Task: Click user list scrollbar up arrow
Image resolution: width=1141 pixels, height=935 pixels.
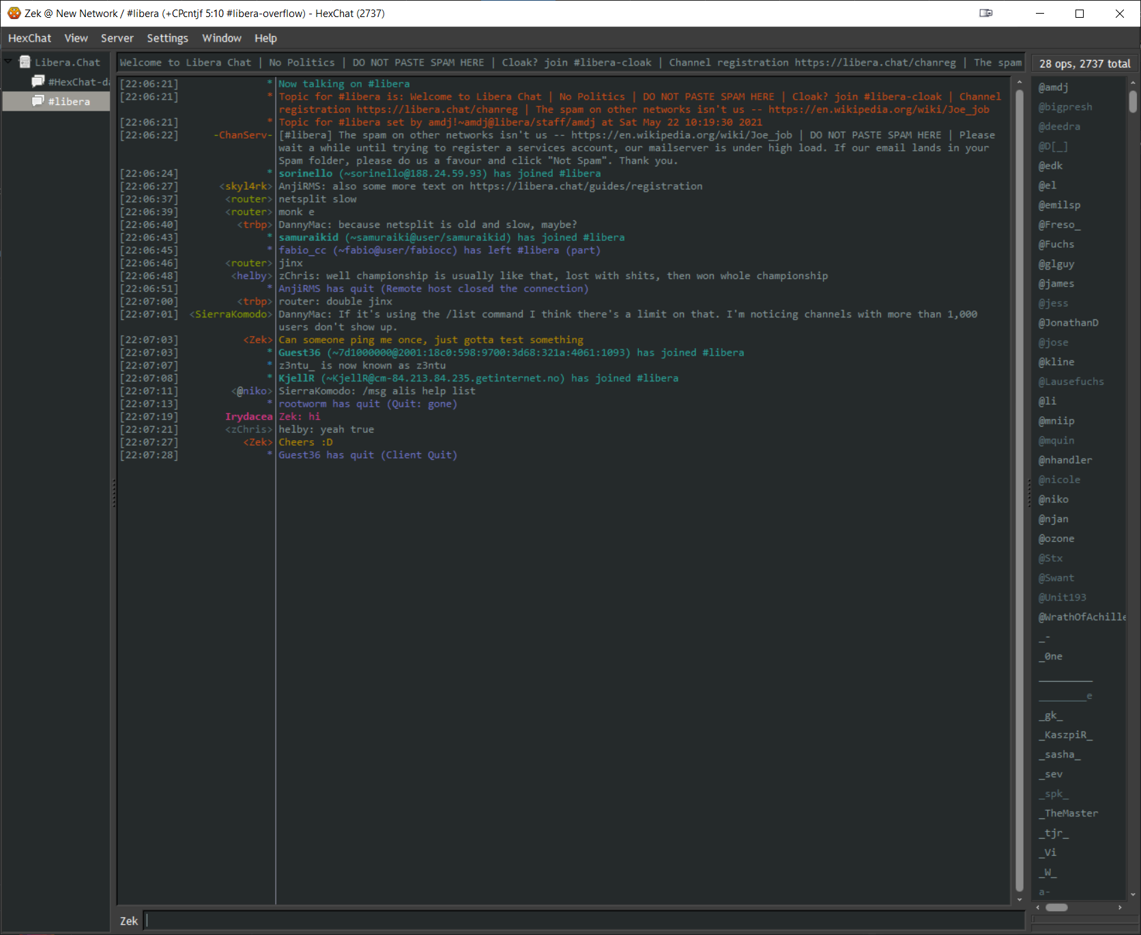Action: click(1133, 82)
